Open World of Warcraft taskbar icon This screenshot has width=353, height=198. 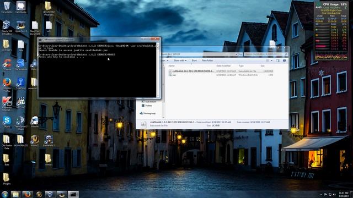pyautogui.click(x=39, y=194)
